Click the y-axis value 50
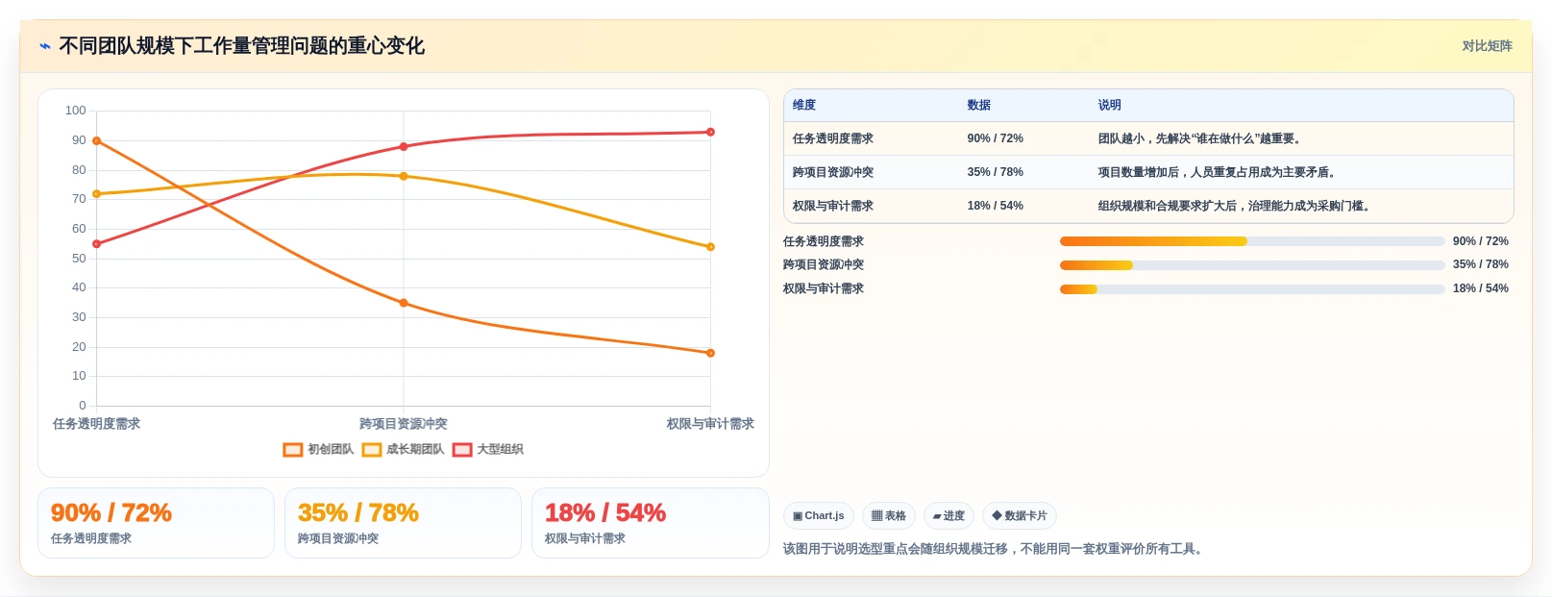 (x=79, y=259)
